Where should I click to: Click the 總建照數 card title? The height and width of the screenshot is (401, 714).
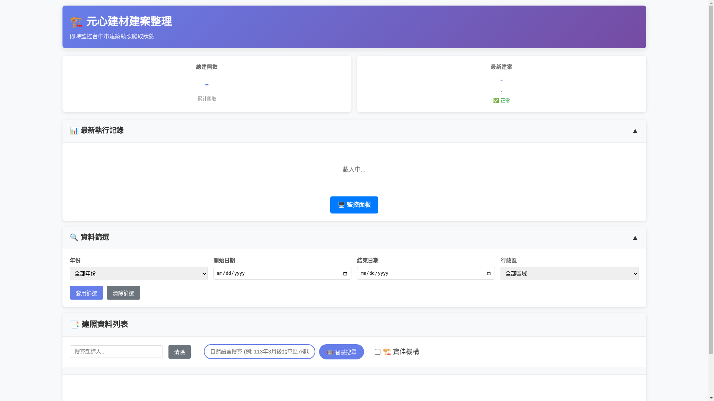207,67
